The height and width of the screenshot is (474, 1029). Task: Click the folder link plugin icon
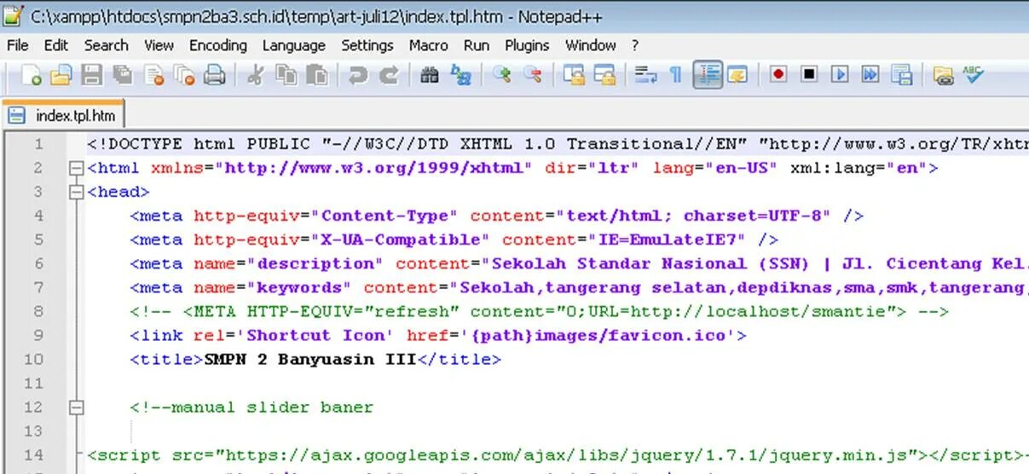pos(942,75)
